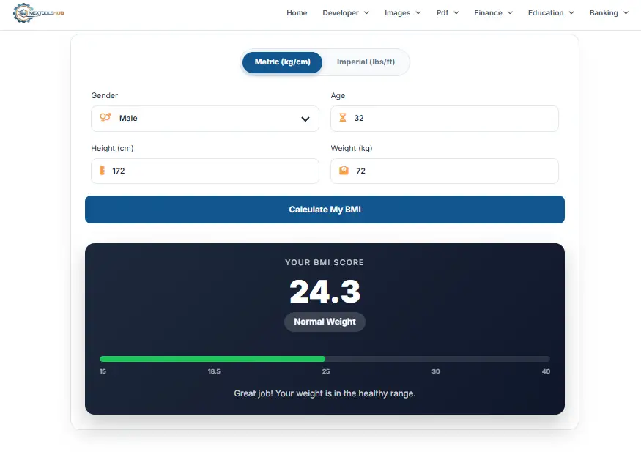Image resolution: width=641 pixels, height=452 pixels.
Task: Open the Banking menu
Action: pos(609,13)
